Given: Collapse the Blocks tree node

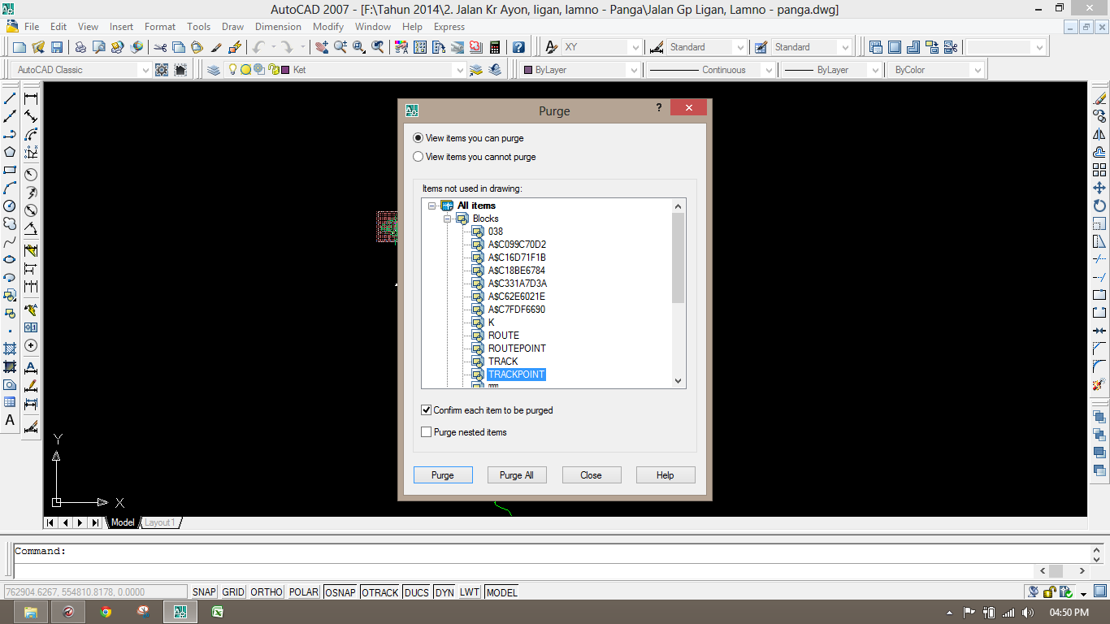Looking at the screenshot, I should point(448,219).
